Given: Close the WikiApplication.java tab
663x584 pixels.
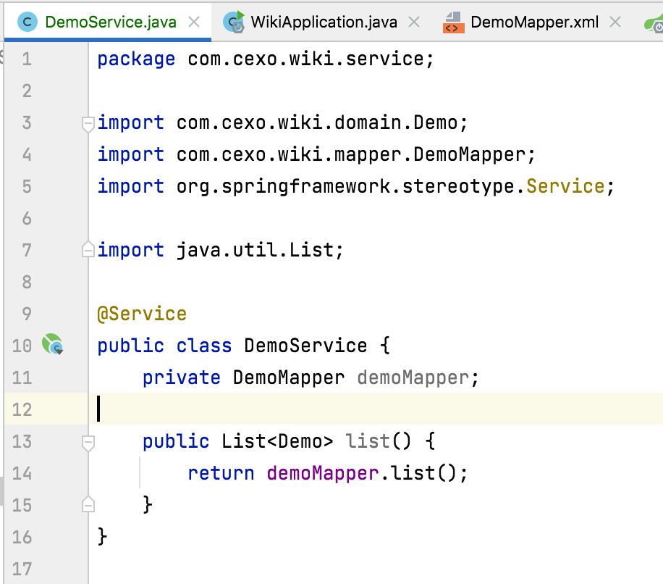Looking at the screenshot, I should [x=414, y=22].
